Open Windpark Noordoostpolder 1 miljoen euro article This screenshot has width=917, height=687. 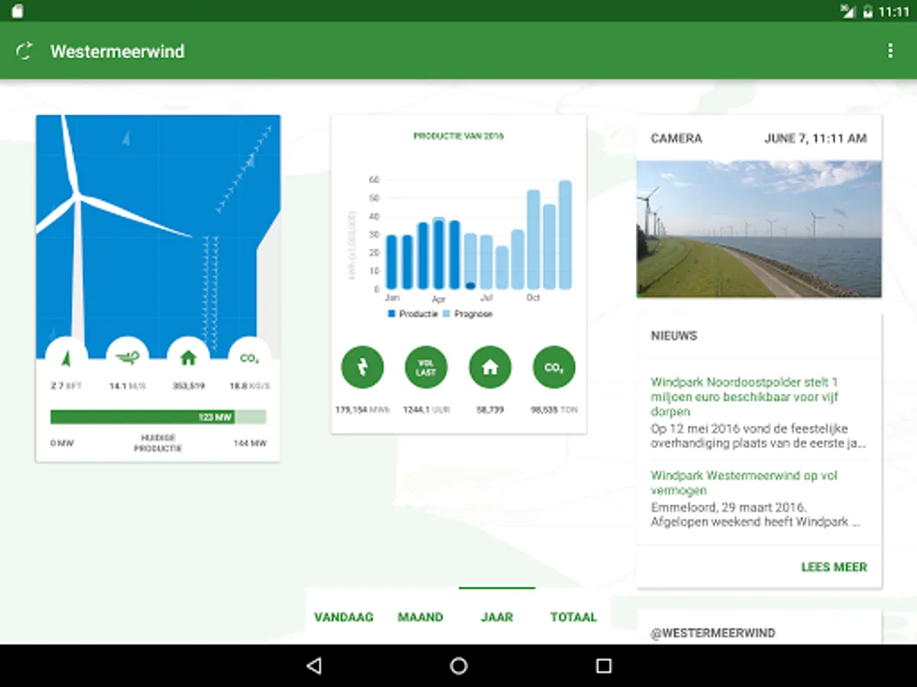point(745,396)
